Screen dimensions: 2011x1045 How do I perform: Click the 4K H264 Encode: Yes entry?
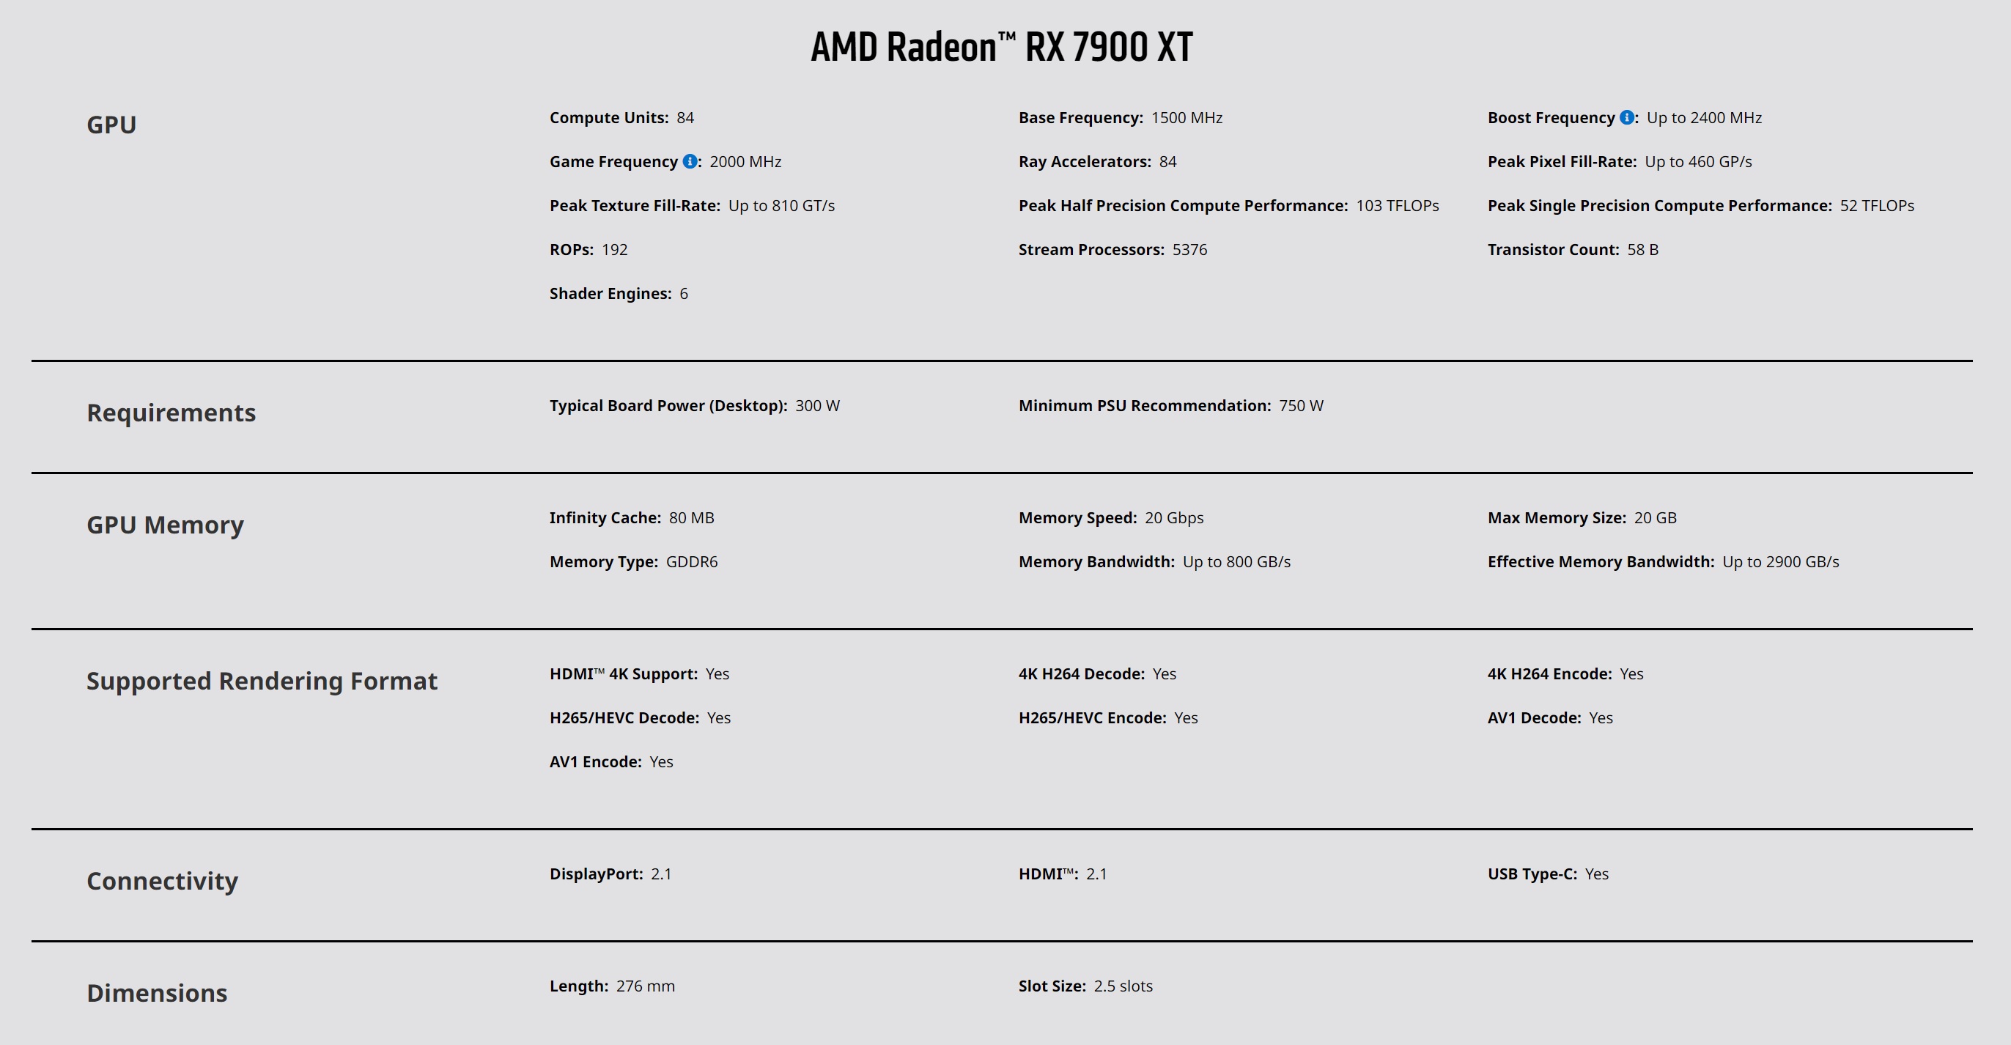1565,674
